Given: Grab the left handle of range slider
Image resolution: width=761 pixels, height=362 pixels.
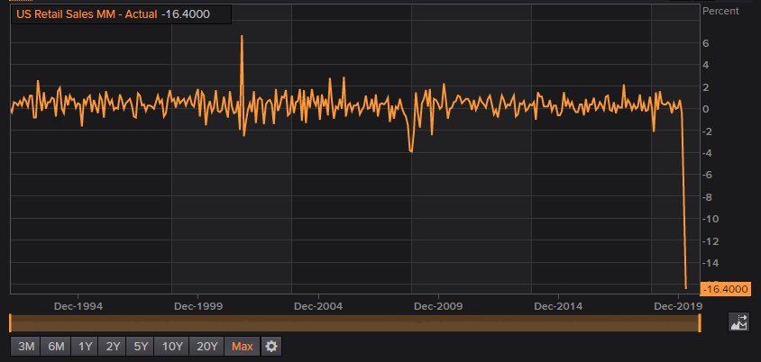Looking at the screenshot, I should click(x=10, y=323).
